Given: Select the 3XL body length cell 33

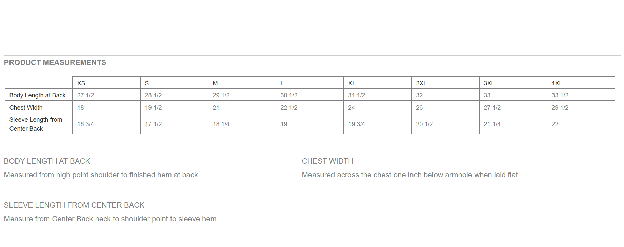Looking at the screenshot, I should (487, 95).
